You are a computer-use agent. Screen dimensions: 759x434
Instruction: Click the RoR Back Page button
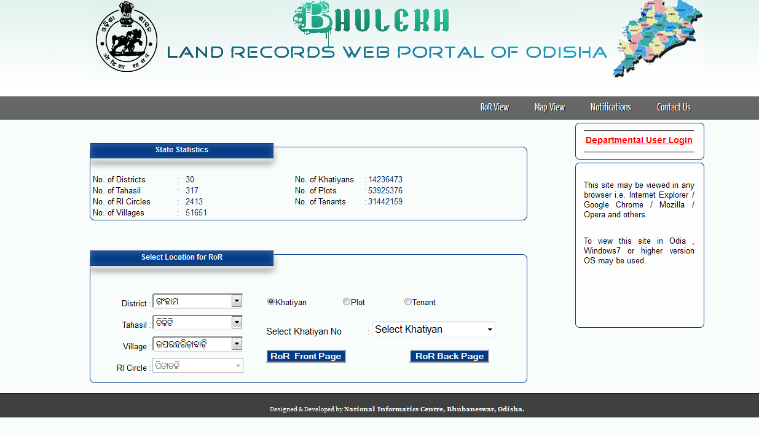449,356
